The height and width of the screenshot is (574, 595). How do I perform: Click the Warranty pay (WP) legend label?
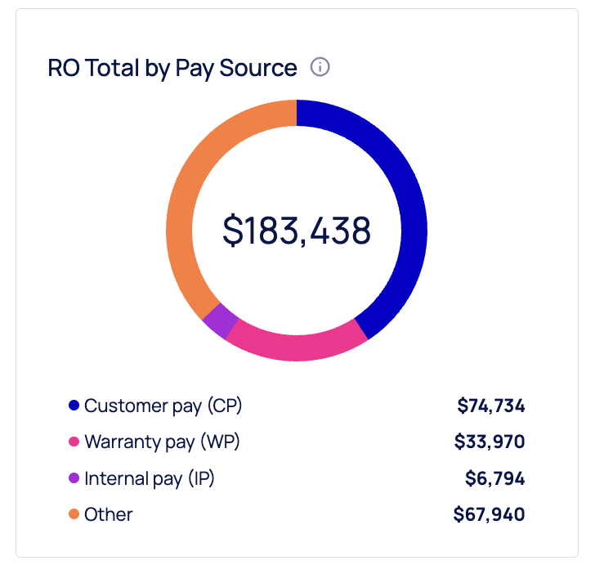(163, 442)
